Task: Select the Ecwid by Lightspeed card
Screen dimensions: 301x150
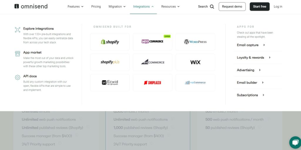Action: (110, 83)
